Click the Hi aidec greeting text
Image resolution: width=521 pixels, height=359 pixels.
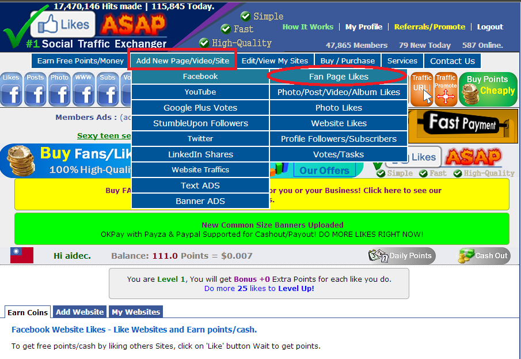click(x=72, y=256)
